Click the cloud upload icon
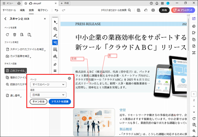The height and width of the screenshot is (137, 198). coord(146,10)
